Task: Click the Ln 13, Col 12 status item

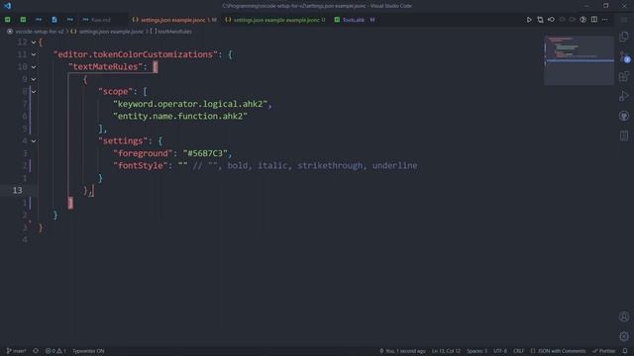Action: (446, 351)
